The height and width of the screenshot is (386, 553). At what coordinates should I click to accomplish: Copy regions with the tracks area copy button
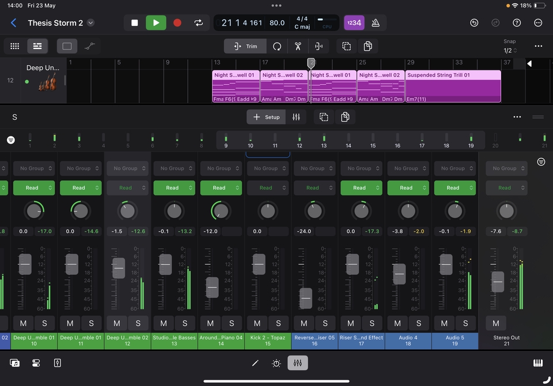368,46
